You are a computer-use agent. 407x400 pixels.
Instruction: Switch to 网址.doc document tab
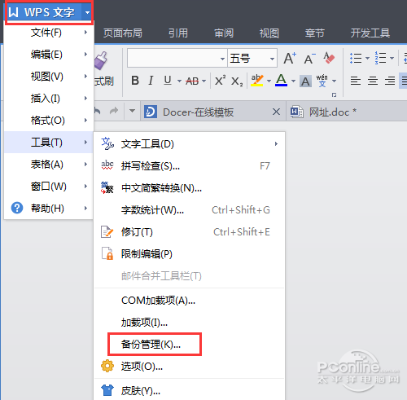coord(323,112)
